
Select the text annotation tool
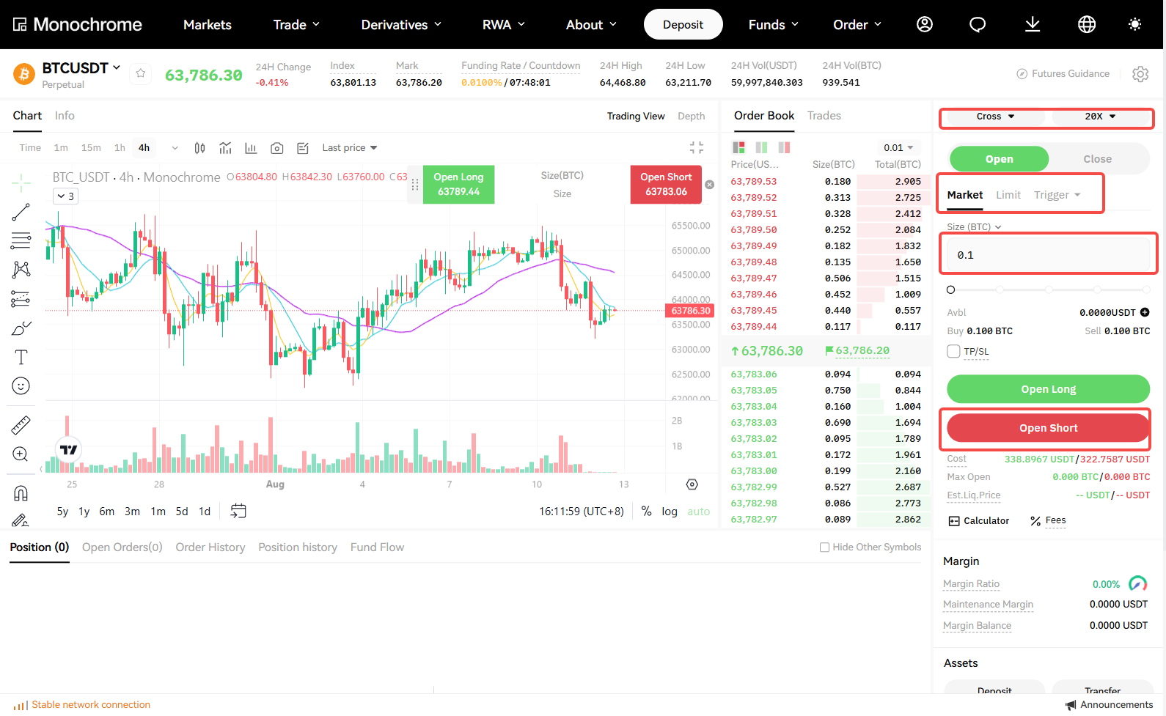point(21,357)
